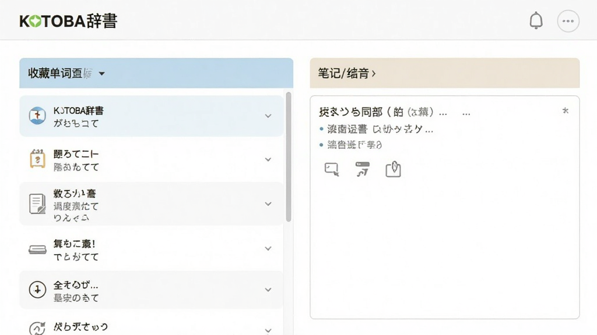Select the KOTOBA辞書 list row

point(151,116)
